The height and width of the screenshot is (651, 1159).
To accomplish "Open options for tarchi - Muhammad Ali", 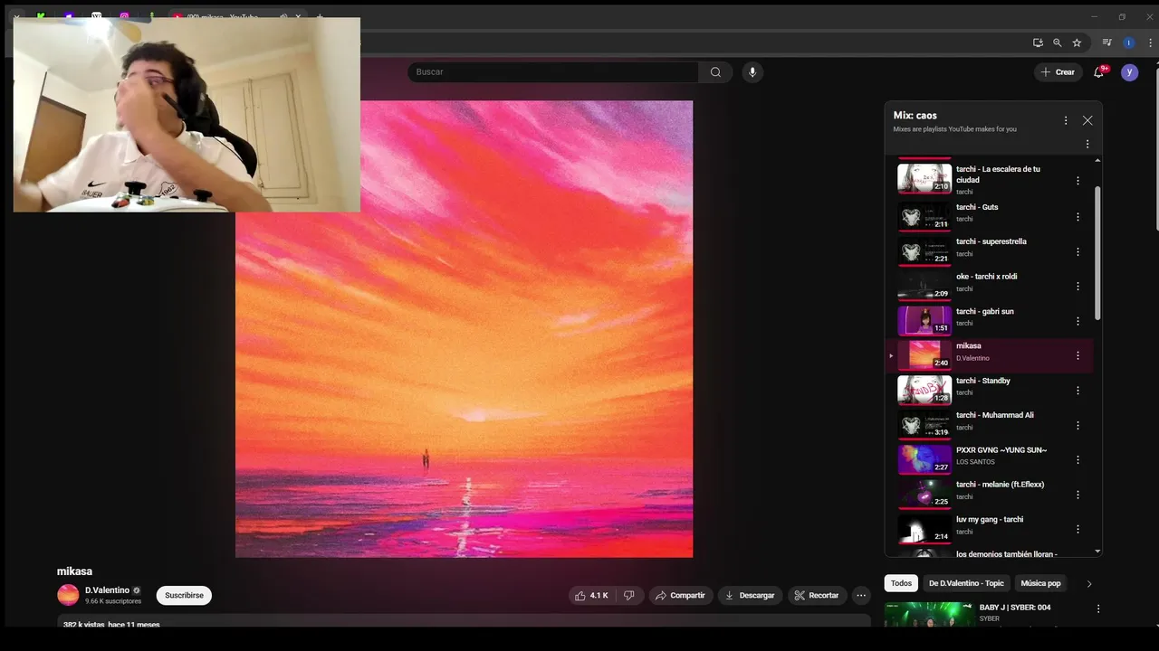I will pos(1078,425).
